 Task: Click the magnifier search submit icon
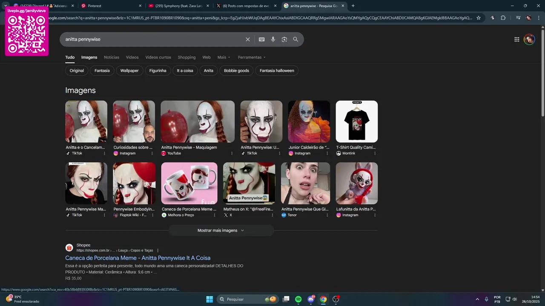coord(295,39)
